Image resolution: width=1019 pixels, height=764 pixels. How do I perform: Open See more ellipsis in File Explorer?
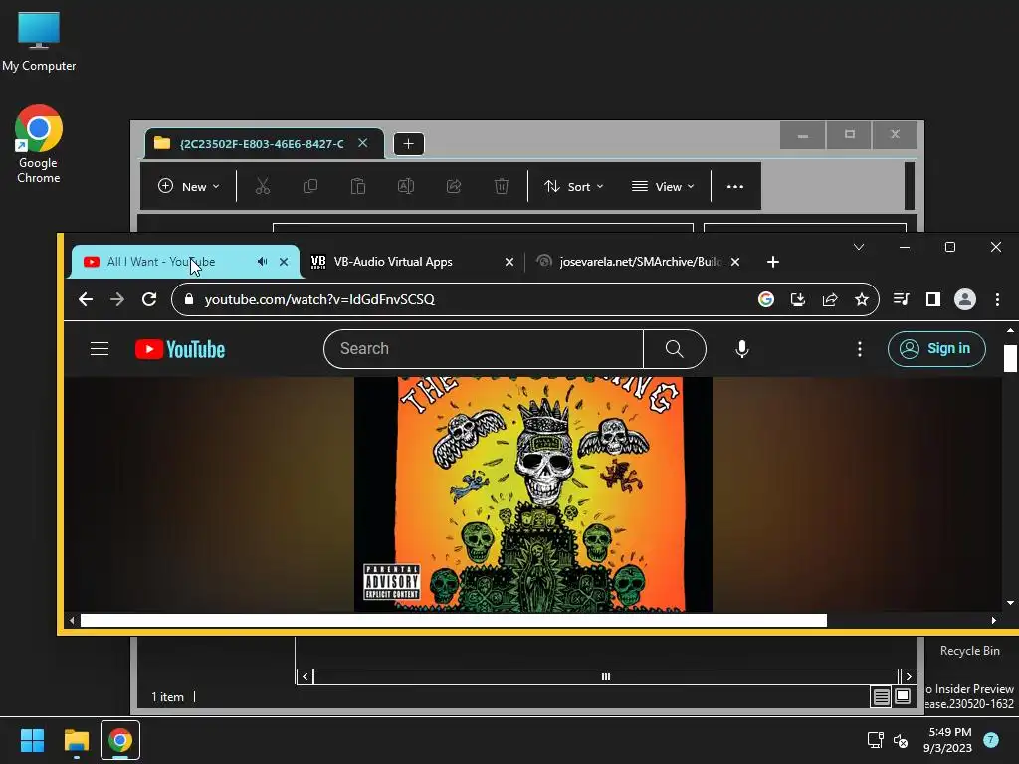pyautogui.click(x=735, y=186)
